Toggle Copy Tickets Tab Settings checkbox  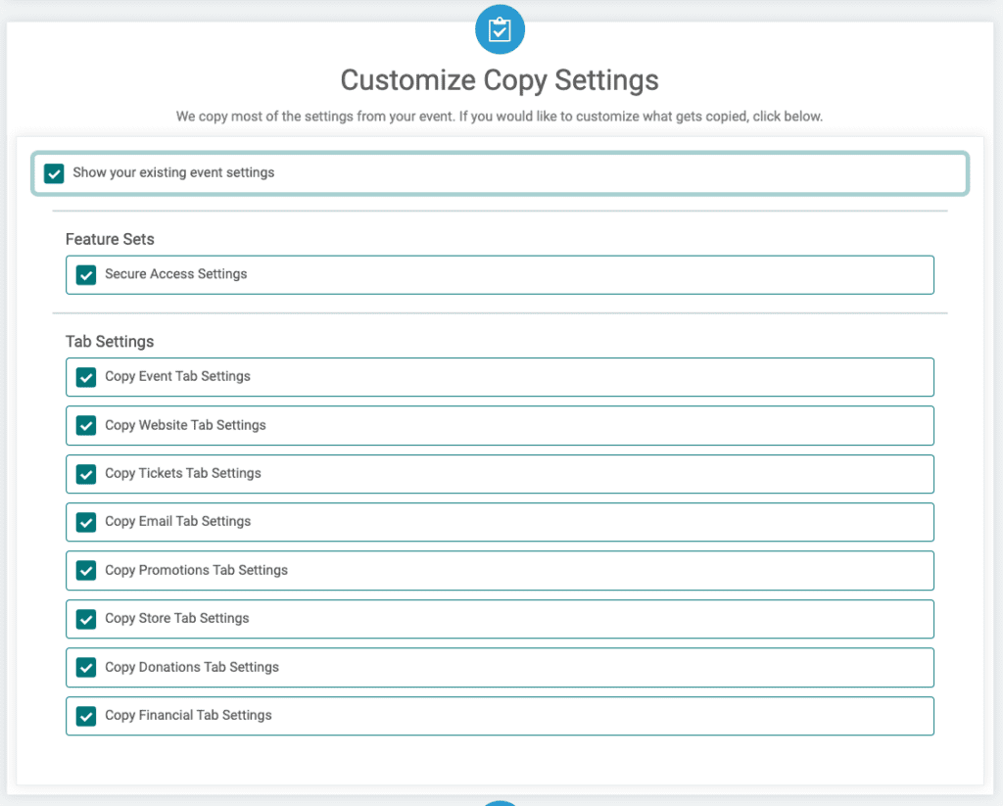[x=86, y=474]
